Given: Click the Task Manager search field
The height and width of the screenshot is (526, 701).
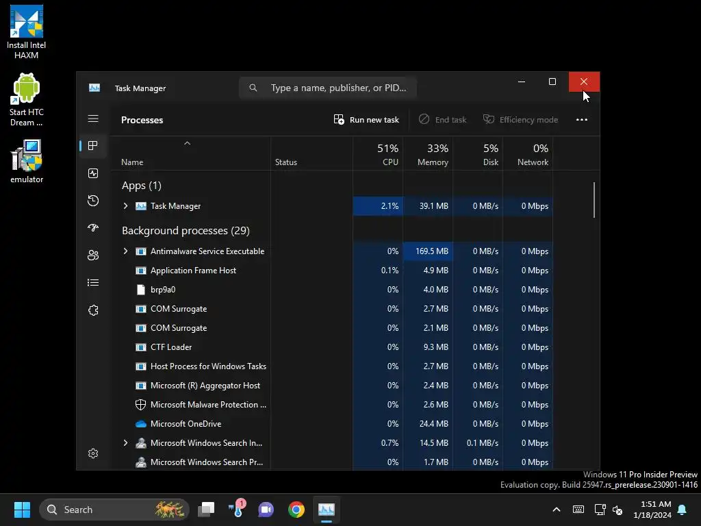Looking at the screenshot, I should (x=328, y=88).
